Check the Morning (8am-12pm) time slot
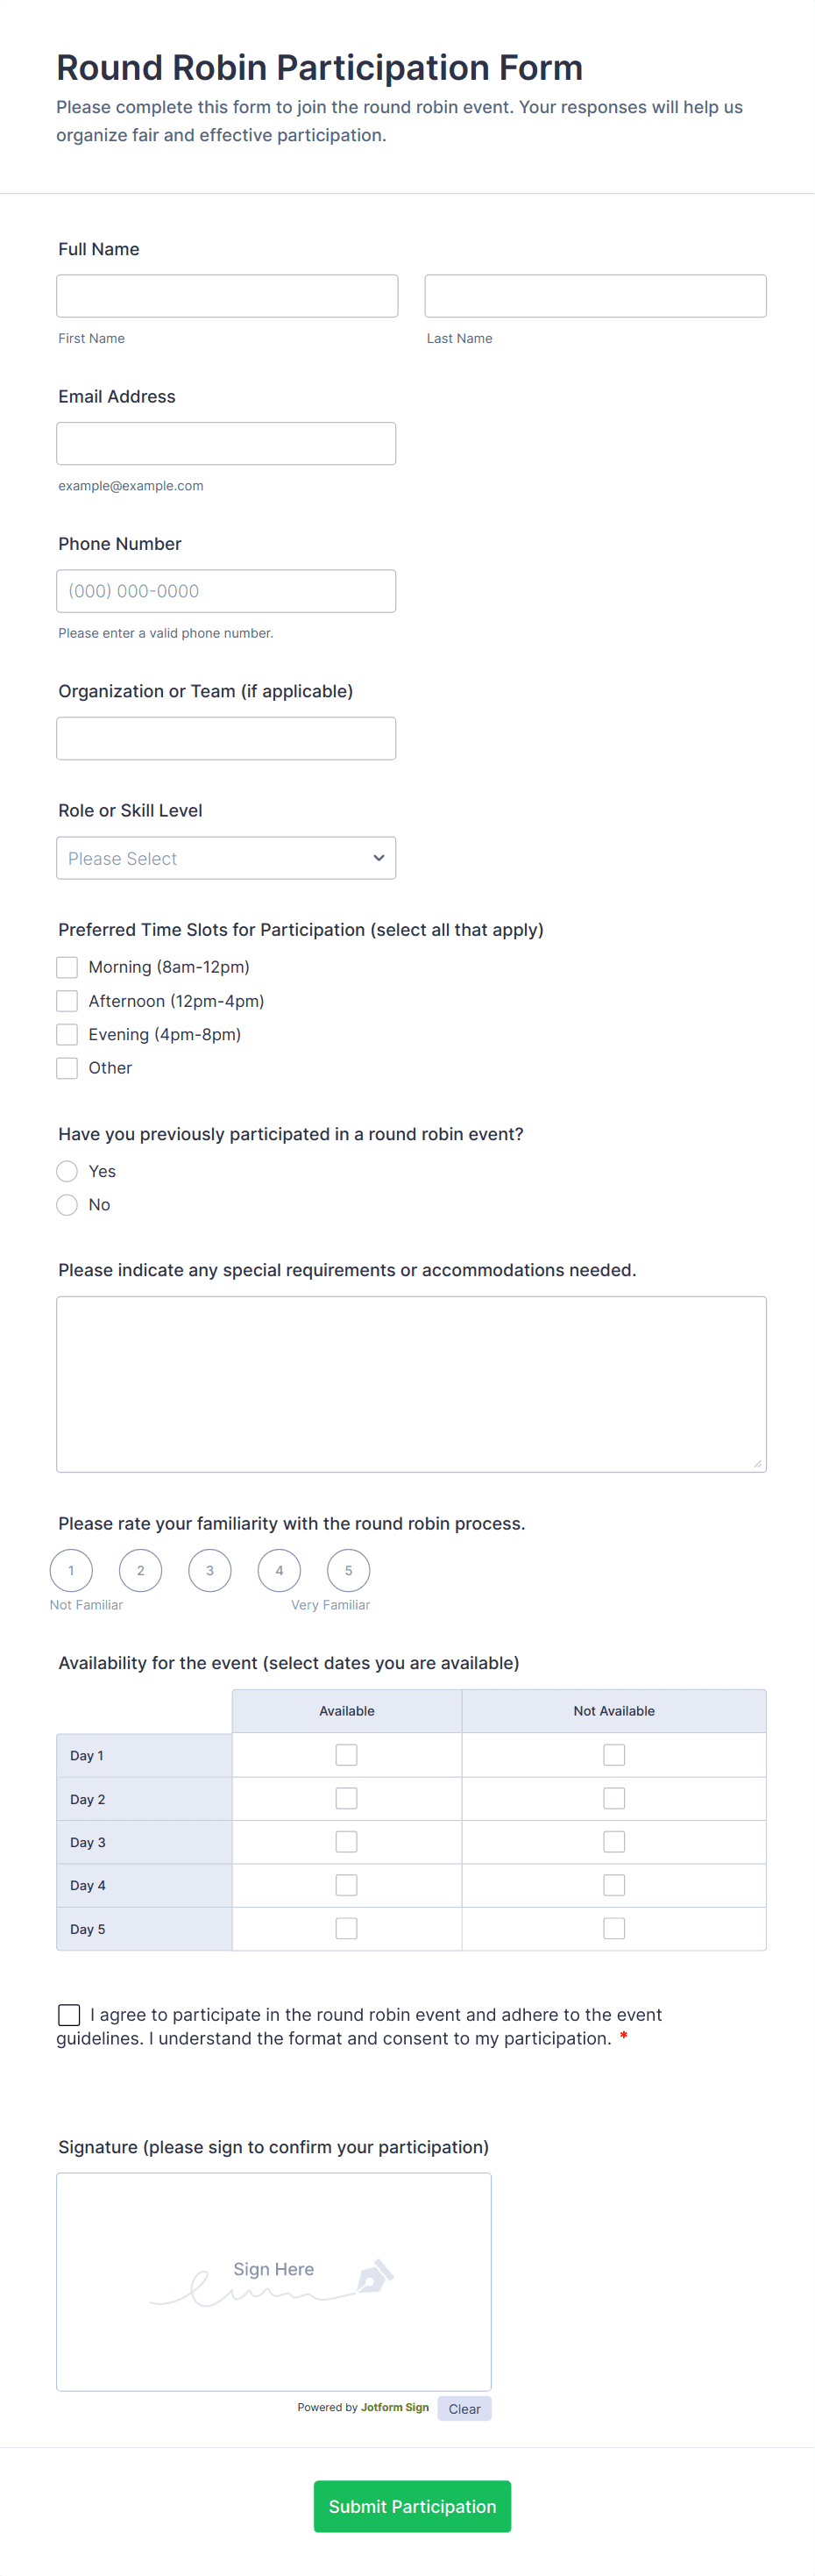This screenshot has height=2576, width=815. coord(67,966)
